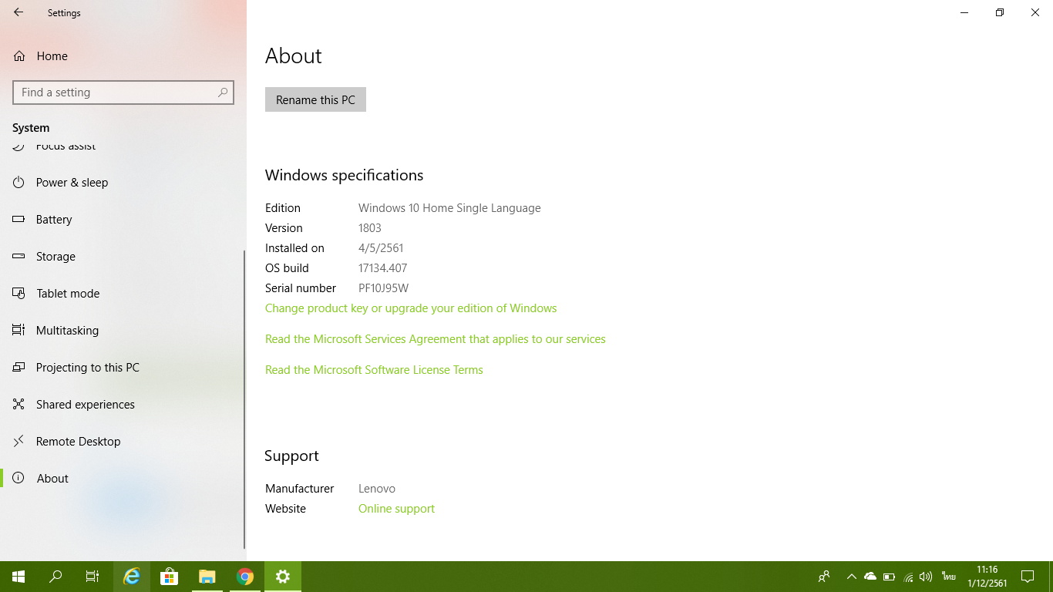
Task: Show hidden system tray icons
Action: tap(851, 577)
